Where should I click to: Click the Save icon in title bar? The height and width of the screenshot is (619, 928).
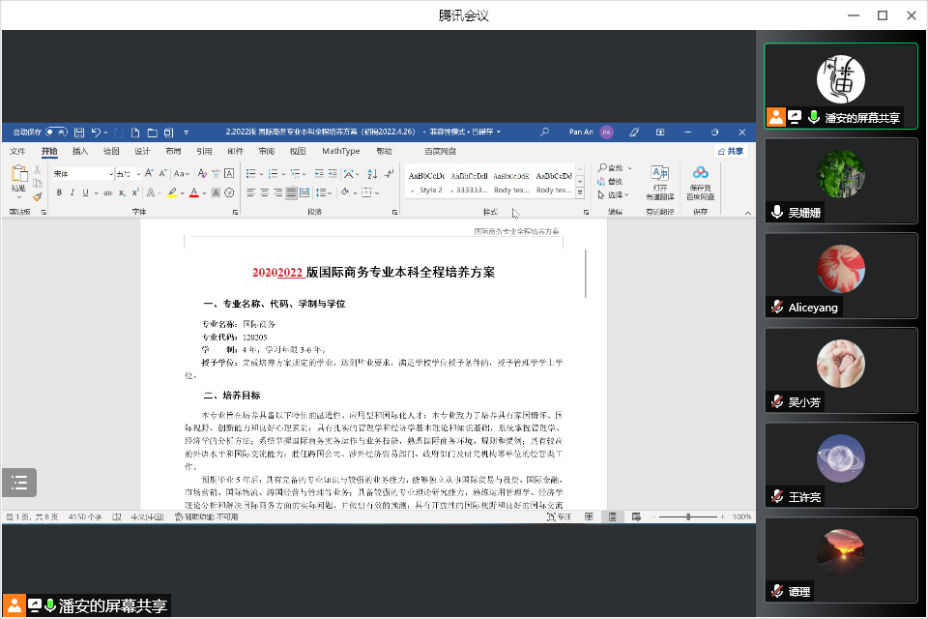79,132
